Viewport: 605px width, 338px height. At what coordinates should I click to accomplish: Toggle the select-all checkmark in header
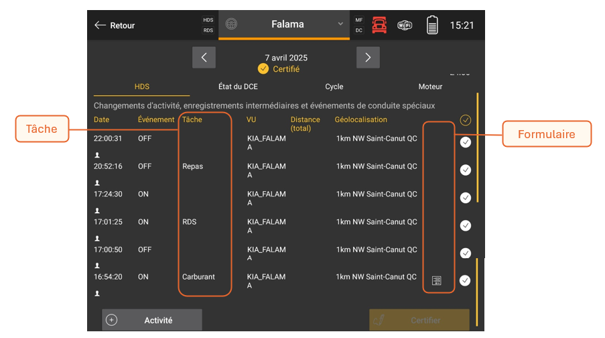(x=466, y=120)
